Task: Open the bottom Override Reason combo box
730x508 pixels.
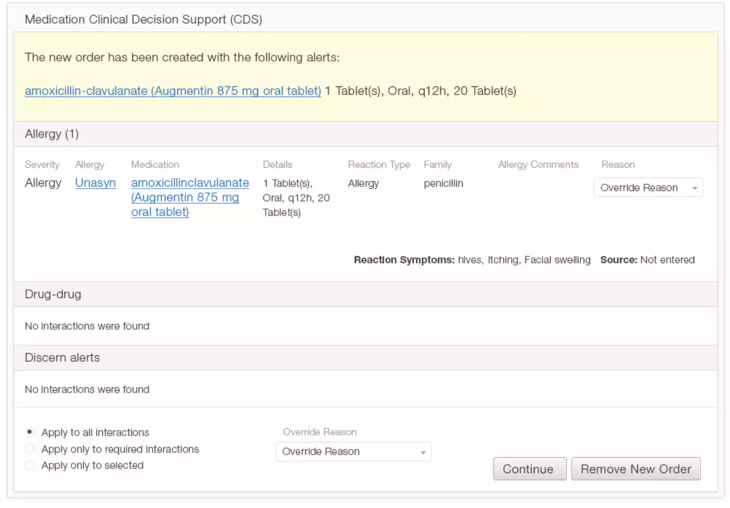Action: [x=353, y=451]
